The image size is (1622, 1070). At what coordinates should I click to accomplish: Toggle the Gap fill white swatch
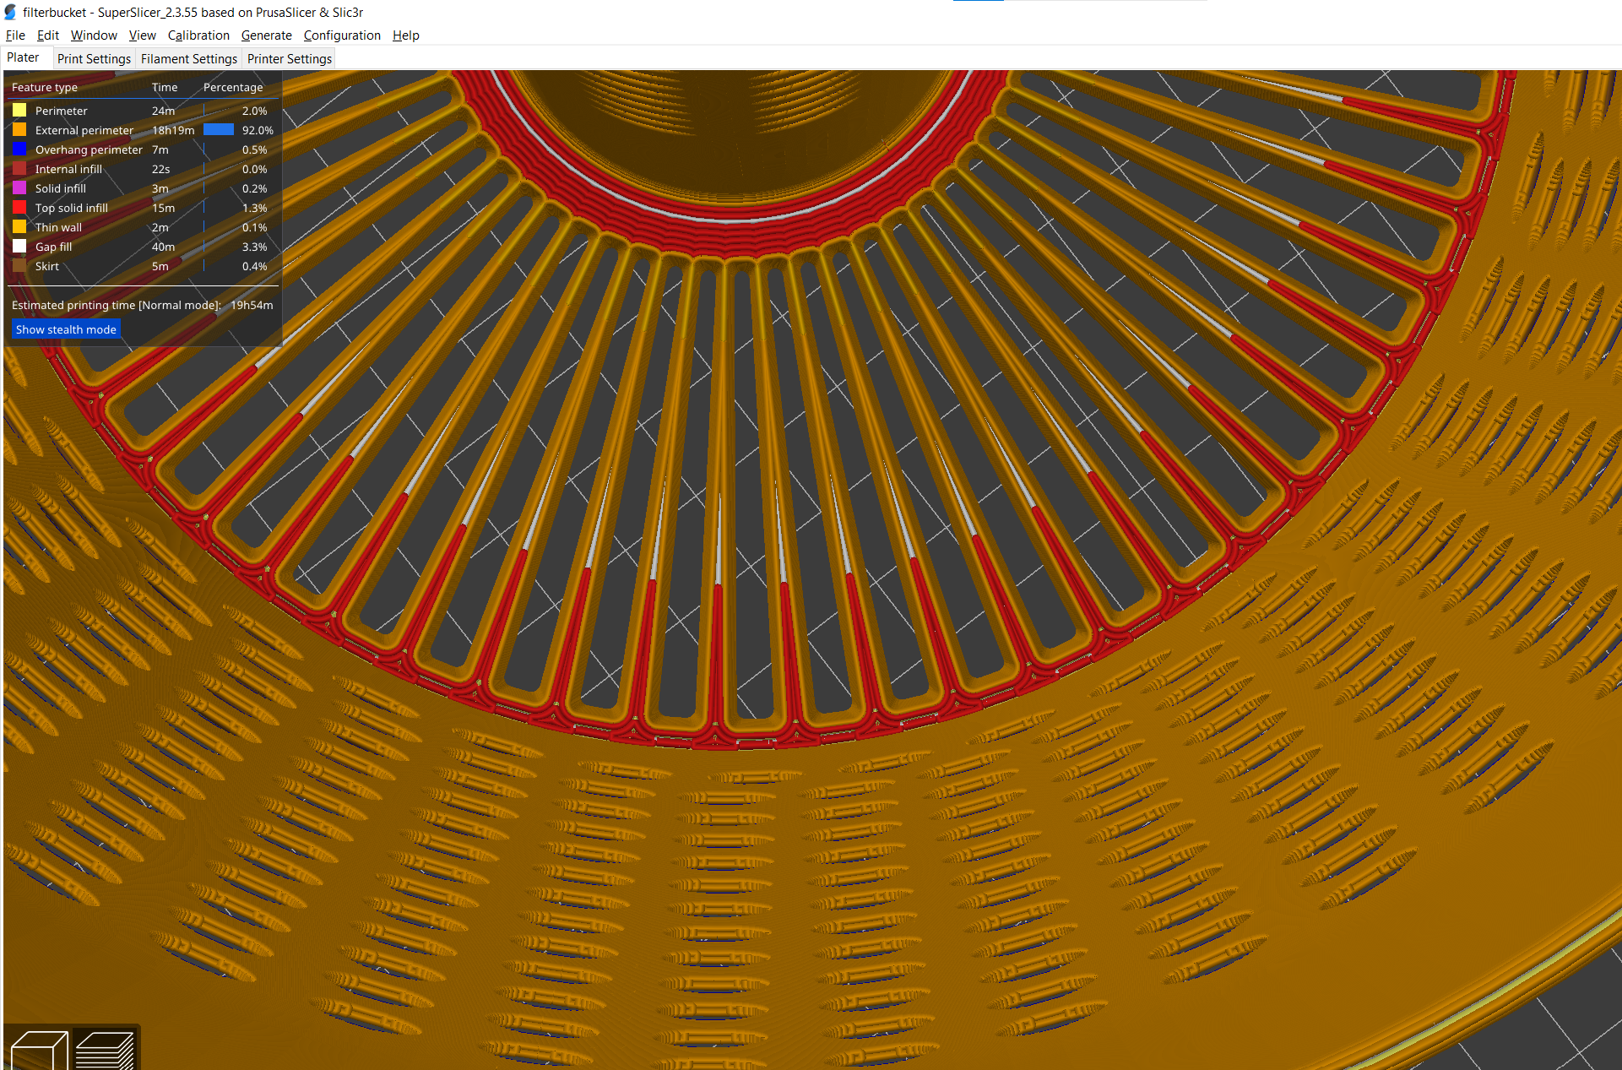coord(19,247)
